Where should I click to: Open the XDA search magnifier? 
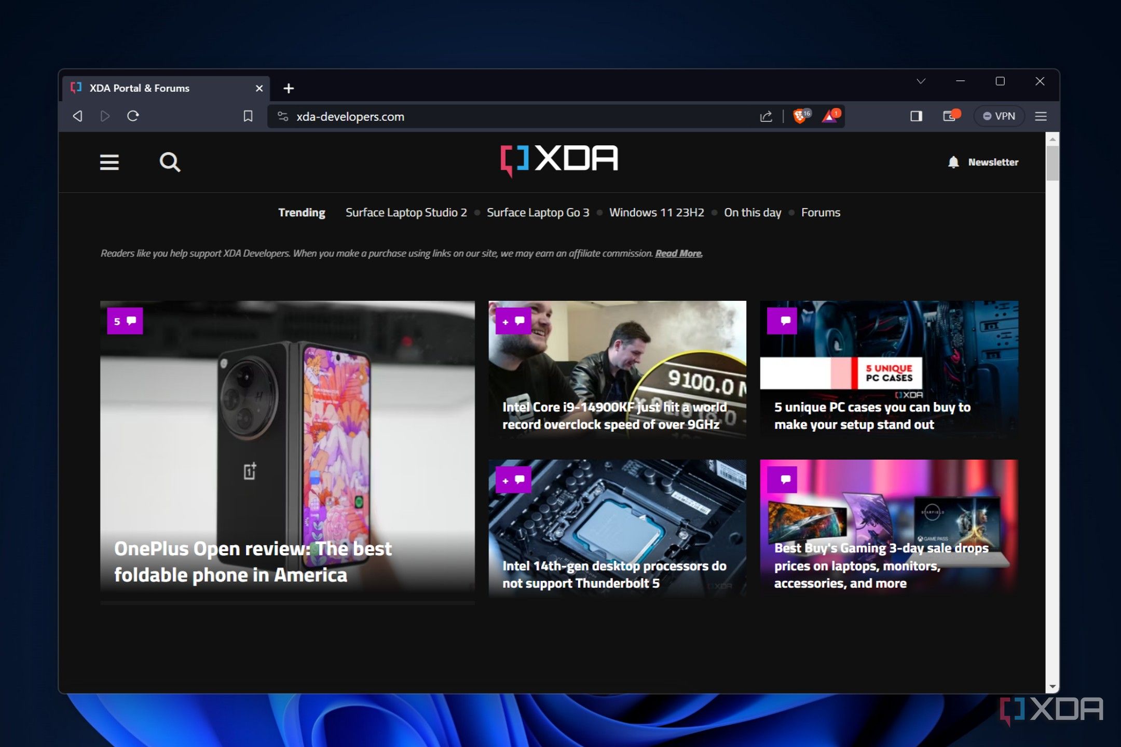pyautogui.click(x=169, y=162)
